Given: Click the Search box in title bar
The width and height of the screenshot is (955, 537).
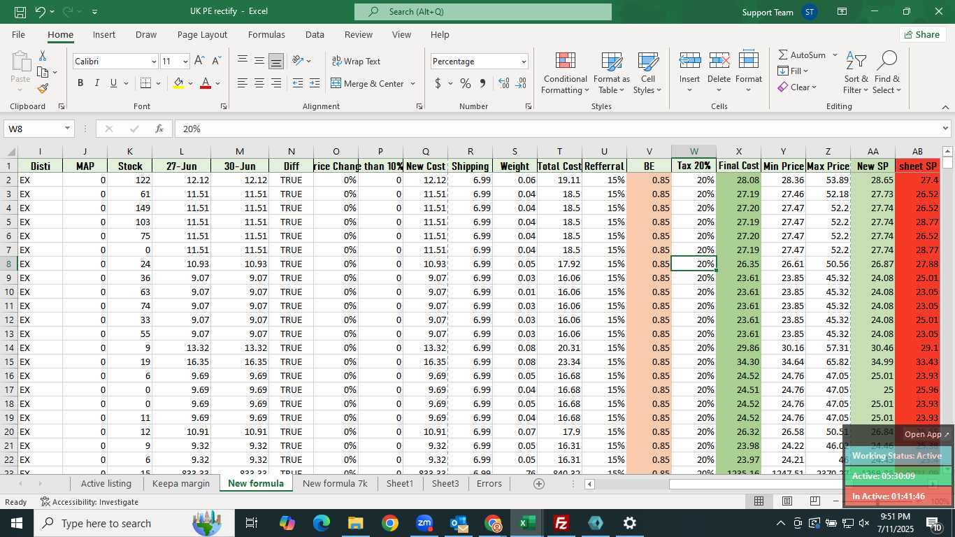Looking at the screenshot, I should pyautogui.click(x=482, y=12).
